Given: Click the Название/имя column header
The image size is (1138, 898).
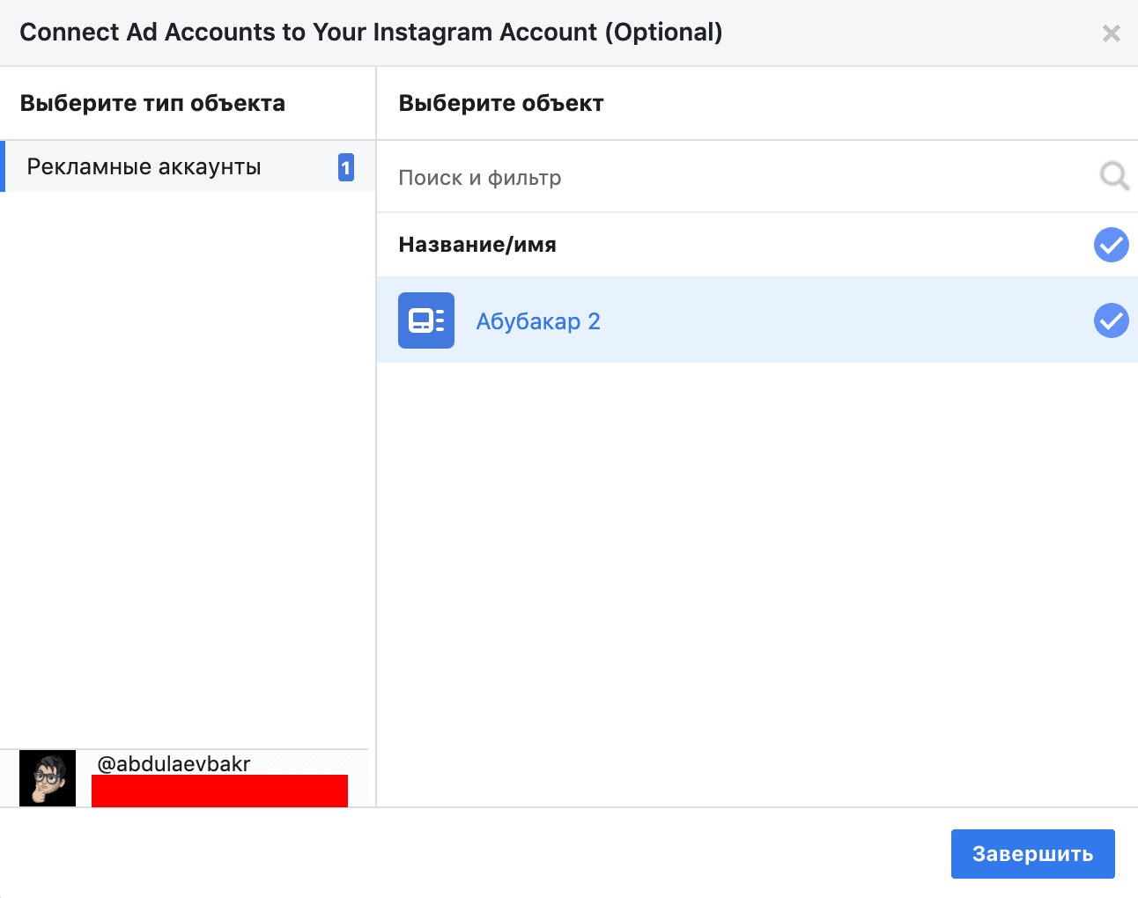Looking at the screenshot, I should pos(477,245).
